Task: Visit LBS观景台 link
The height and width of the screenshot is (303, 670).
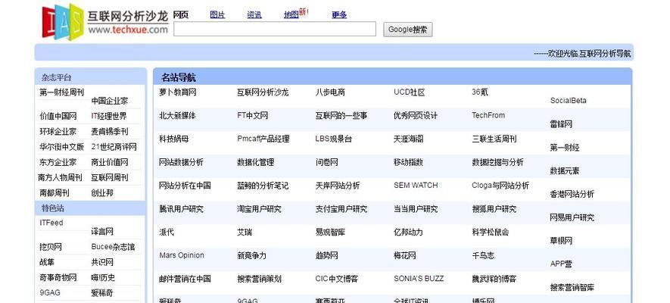Action: [x=334, y=139]
